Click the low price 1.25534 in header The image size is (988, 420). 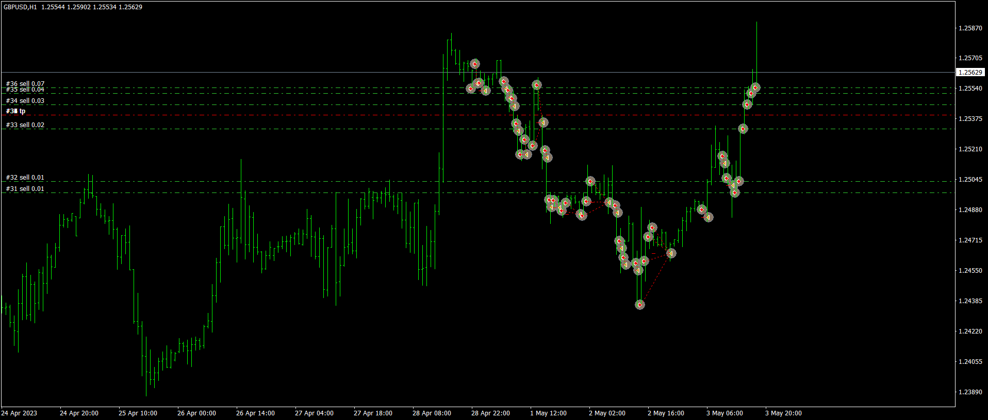[105, 7]
